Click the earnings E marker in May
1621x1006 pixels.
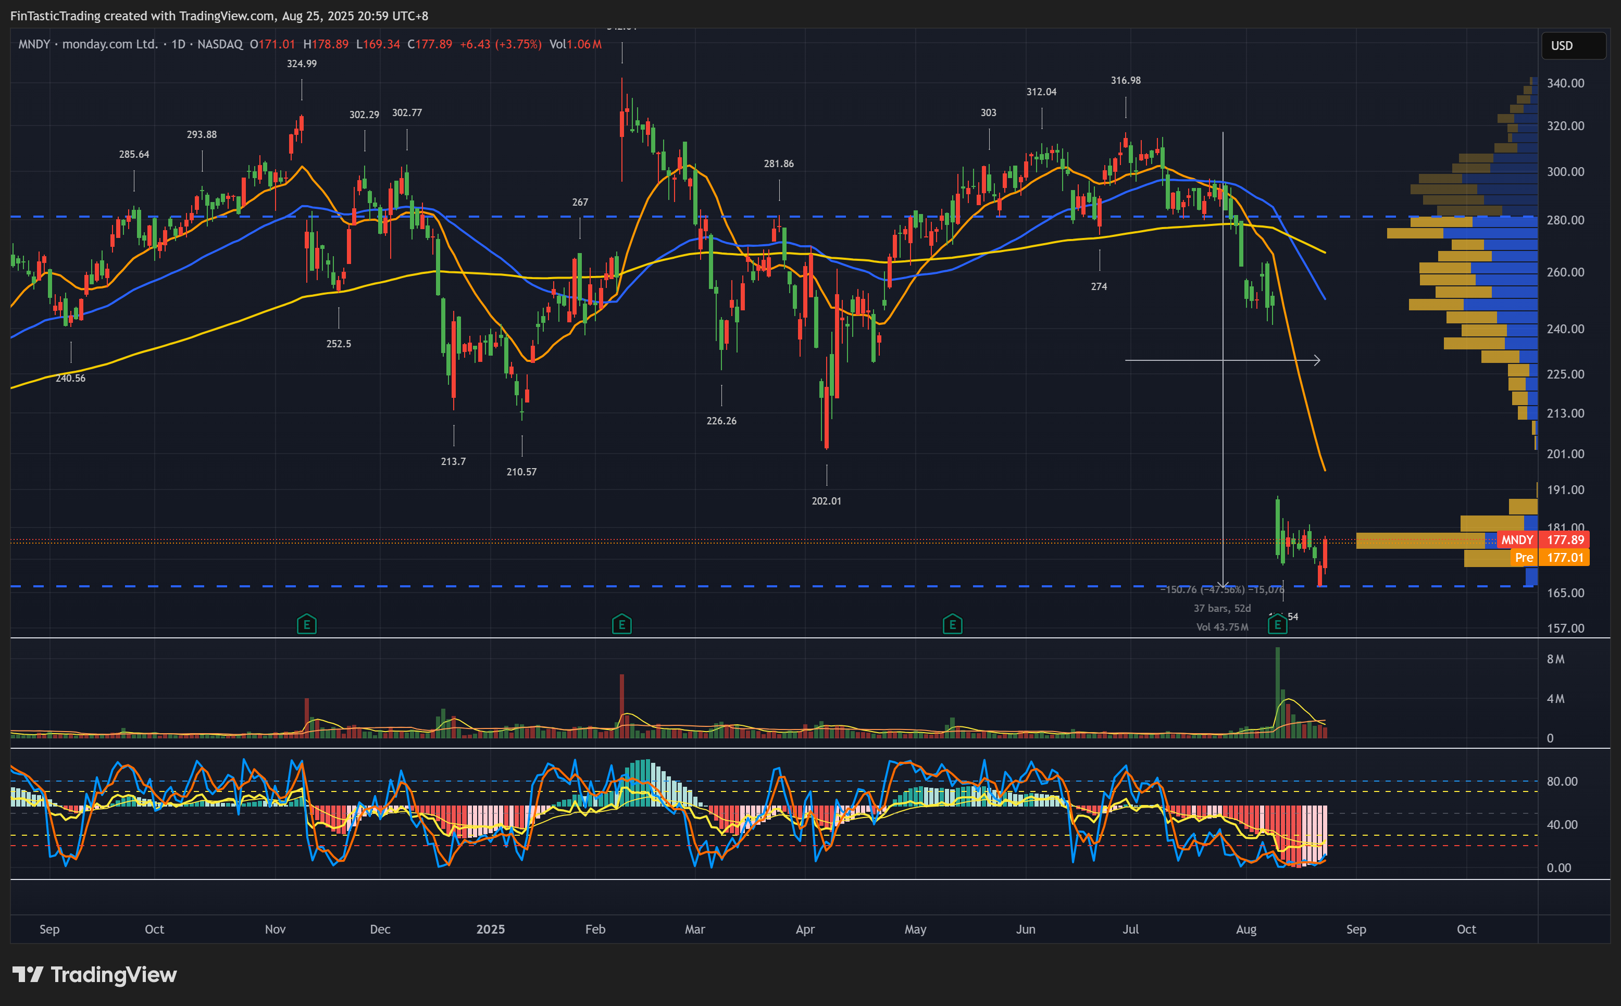pos(952,624)
